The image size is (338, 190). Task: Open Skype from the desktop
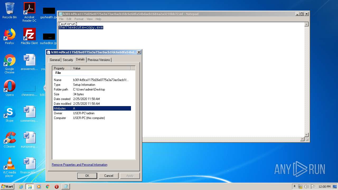[10, 114]
